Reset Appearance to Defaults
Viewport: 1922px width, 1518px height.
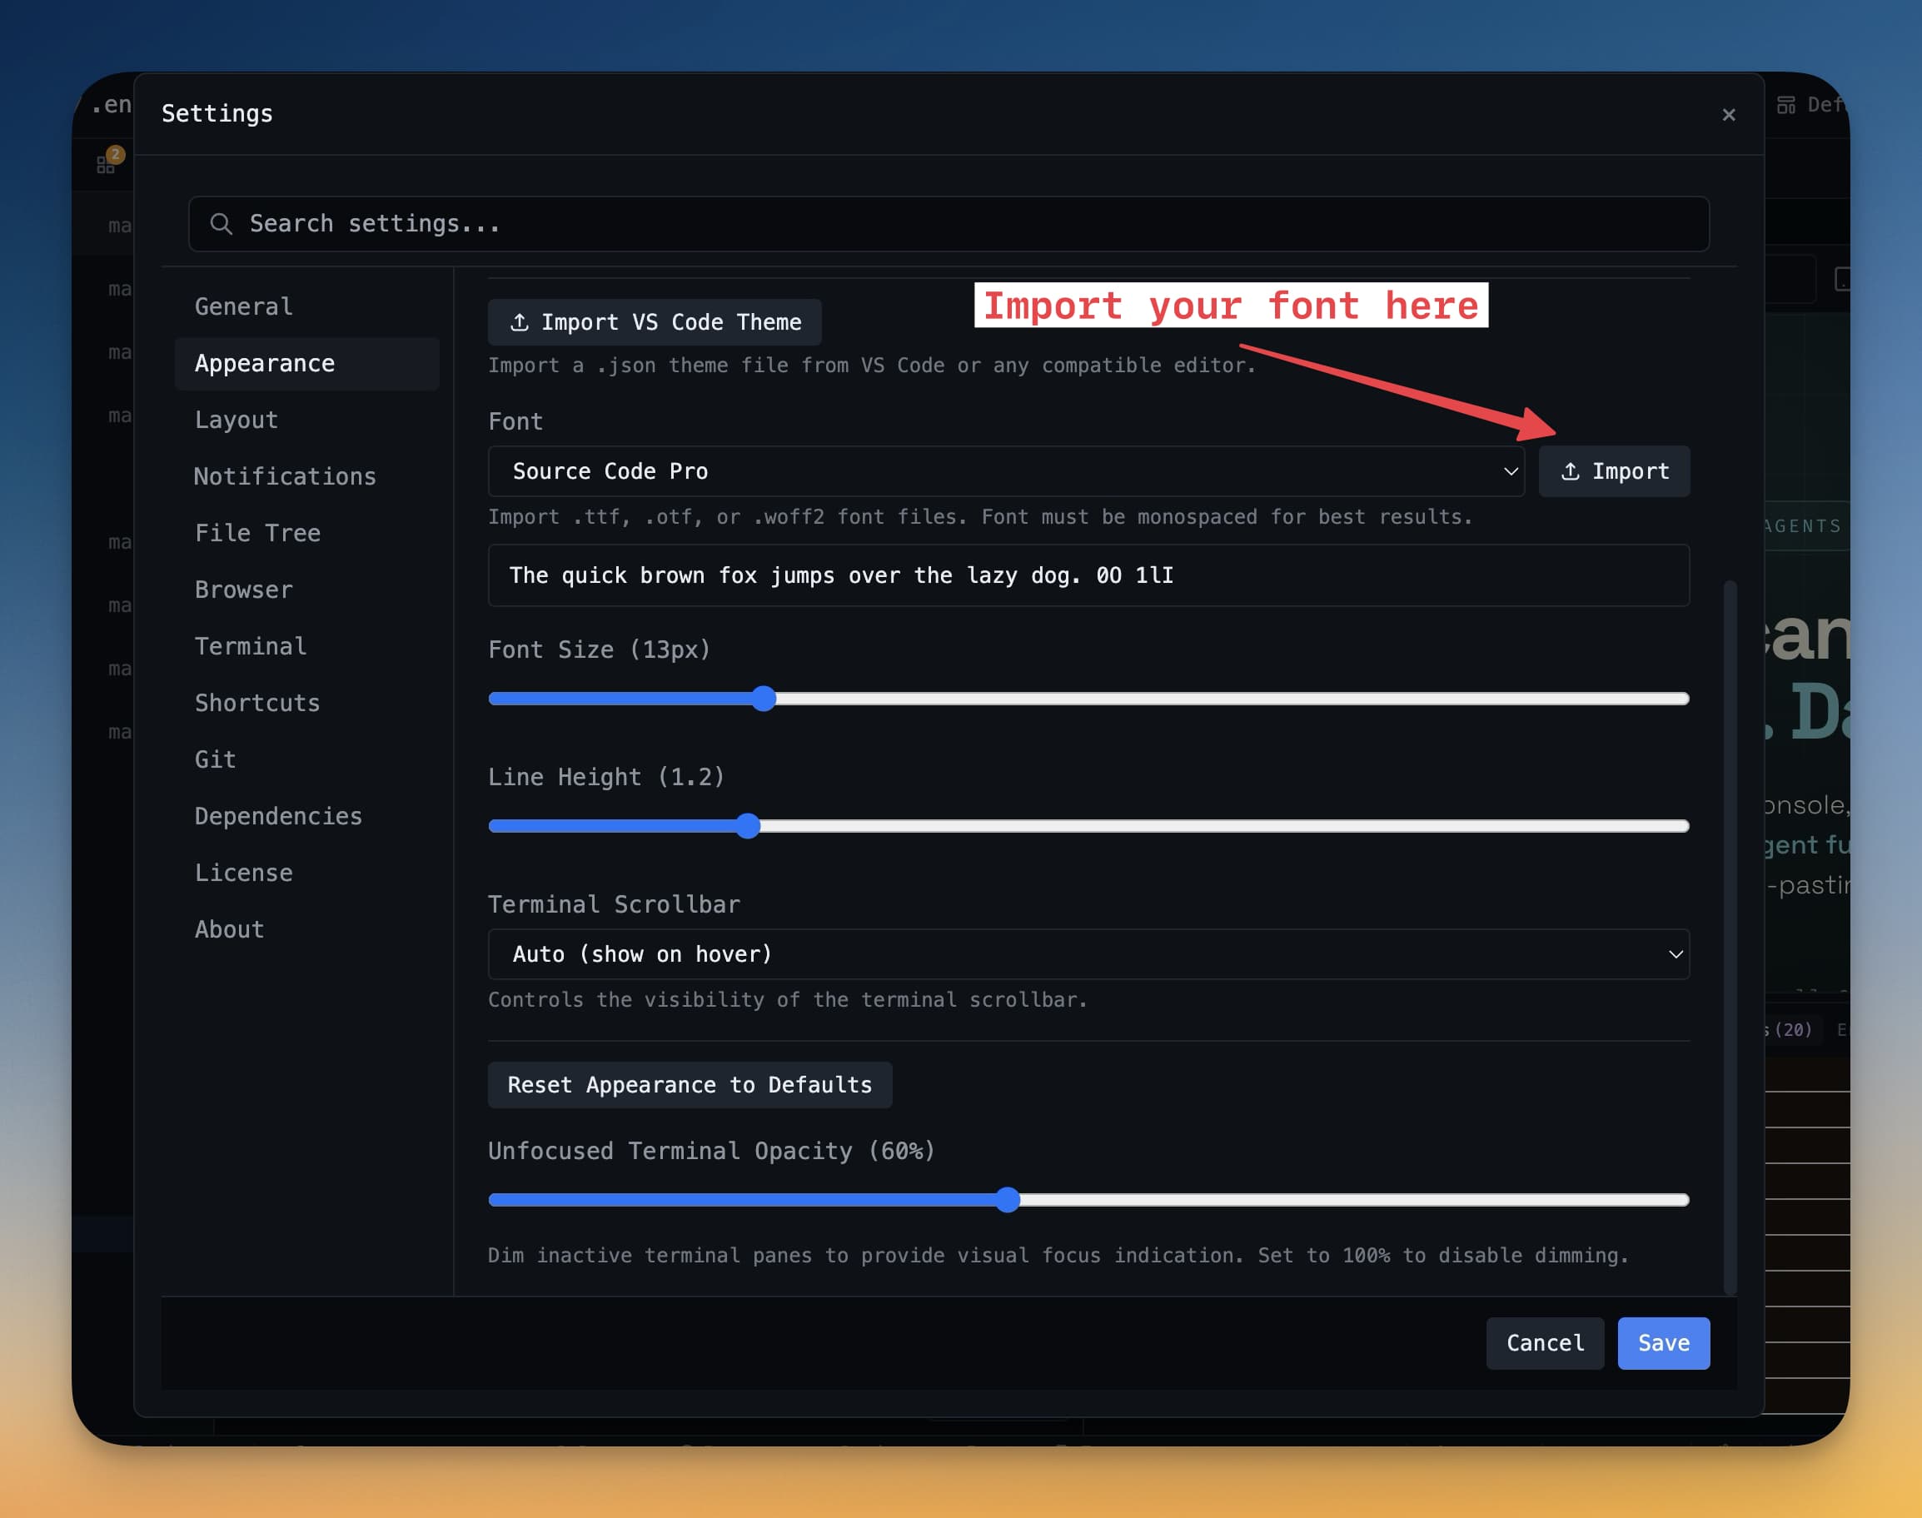click(690, 1084)
